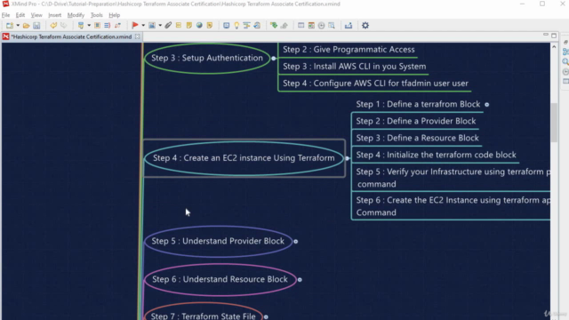The height and width of the screenshot is (320, 569).
Task: Select Step 4 Create an EC2 instance topic
Action: 244,158
